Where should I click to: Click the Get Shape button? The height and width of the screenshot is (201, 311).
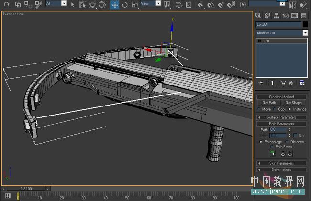tap(294, 103)
